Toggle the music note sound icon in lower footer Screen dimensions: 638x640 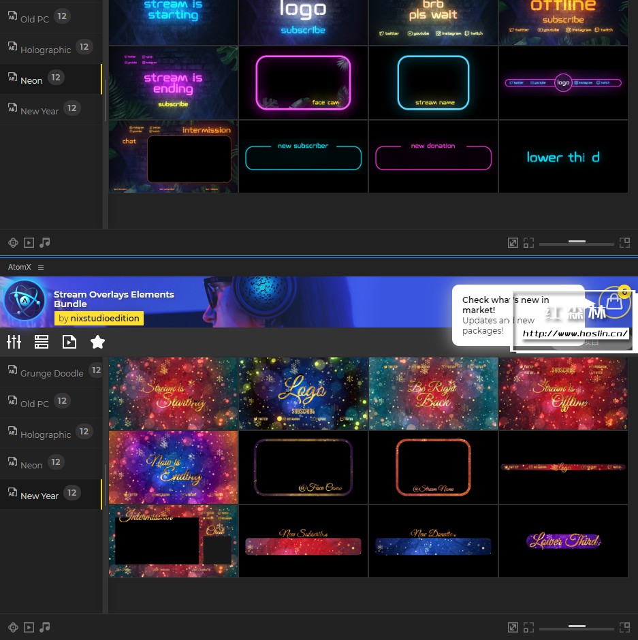click(44, 627)
